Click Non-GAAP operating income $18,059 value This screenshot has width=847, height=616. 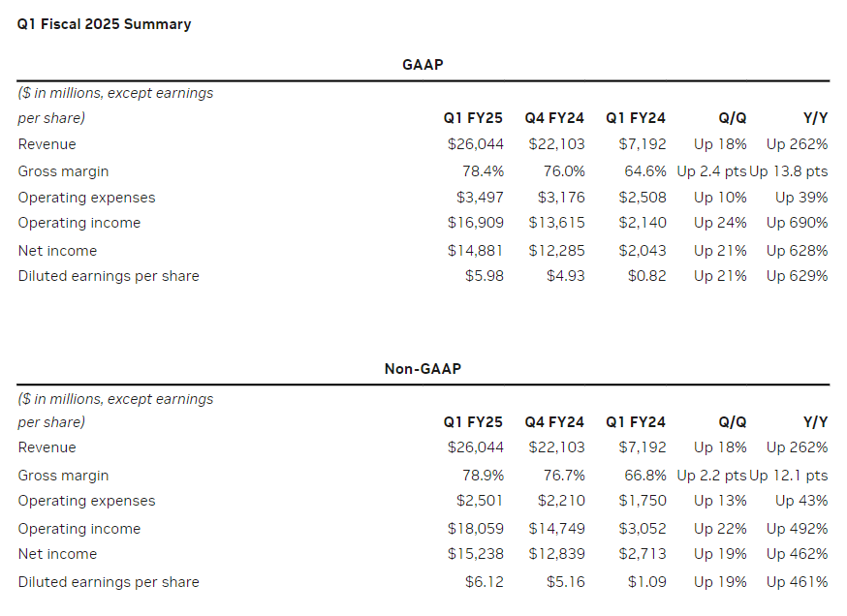point(476,529)
